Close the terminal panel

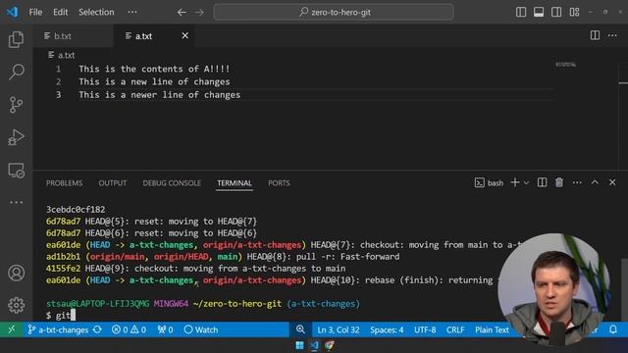[x=612, y=182]
